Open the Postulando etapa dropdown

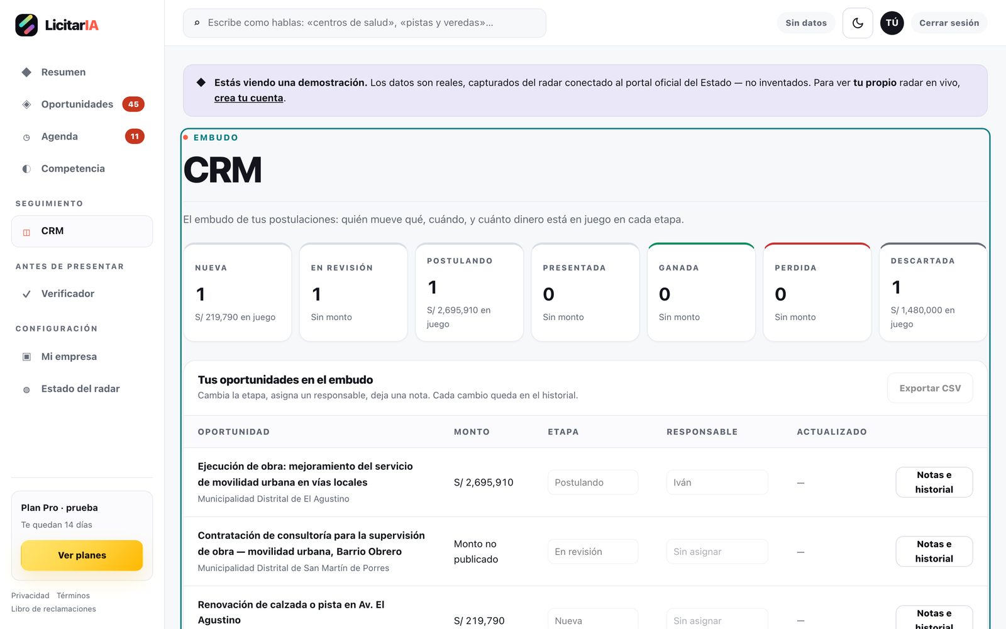coord(593,482)
